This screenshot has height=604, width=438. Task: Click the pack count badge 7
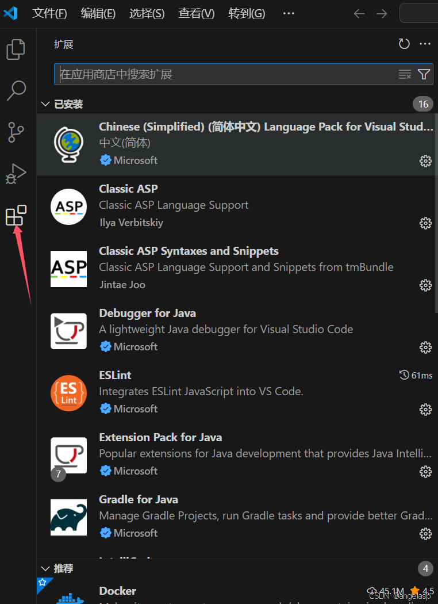58,474
